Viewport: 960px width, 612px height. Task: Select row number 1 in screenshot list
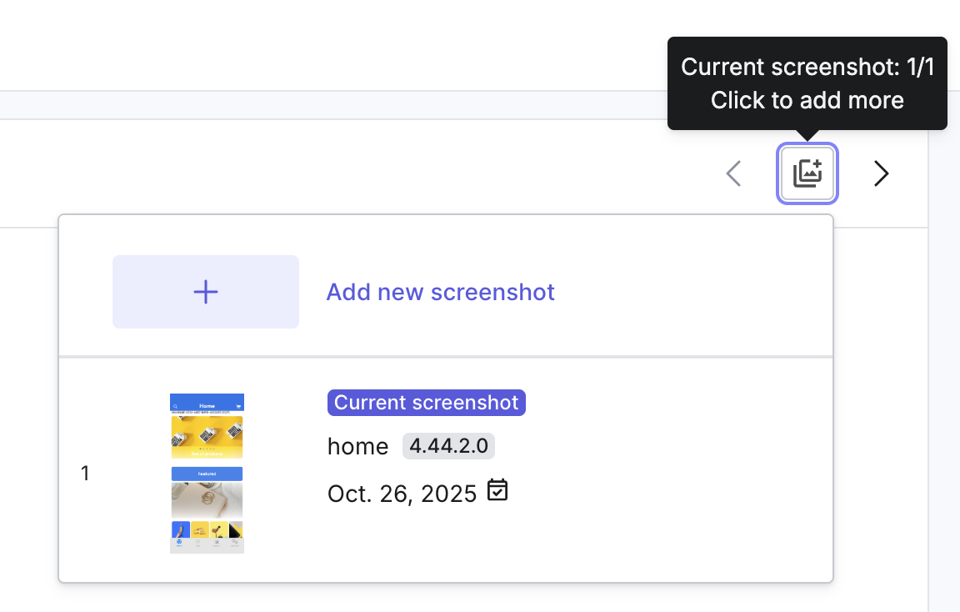[x=85, y=474]
